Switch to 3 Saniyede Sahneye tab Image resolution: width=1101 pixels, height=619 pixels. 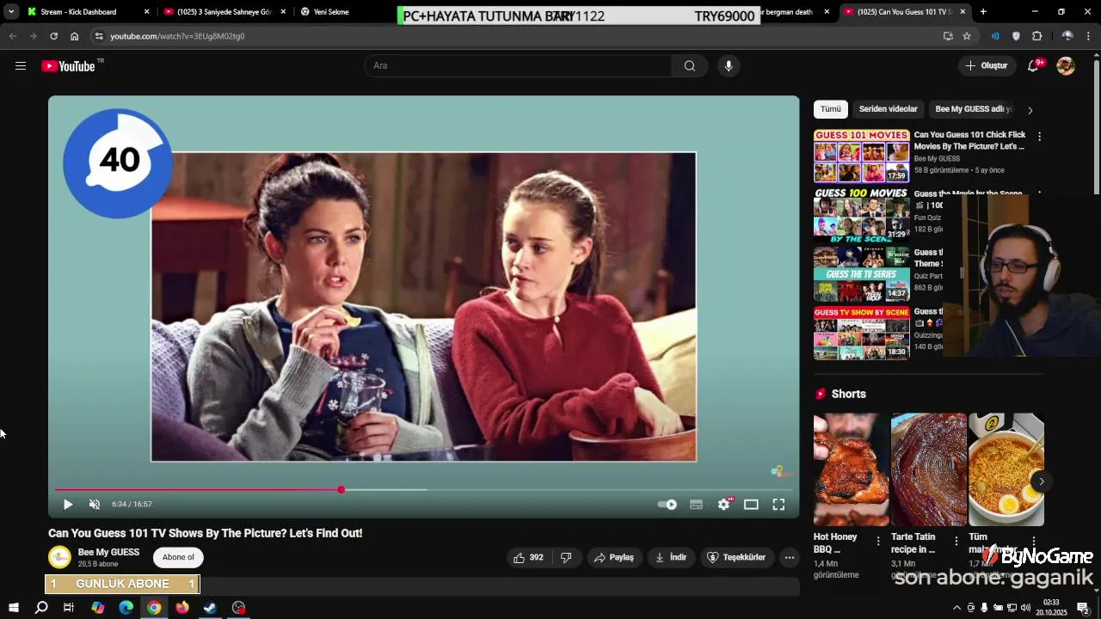pos(224,12)
